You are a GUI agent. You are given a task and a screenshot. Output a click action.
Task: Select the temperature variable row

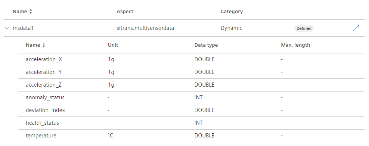point(191,136)
